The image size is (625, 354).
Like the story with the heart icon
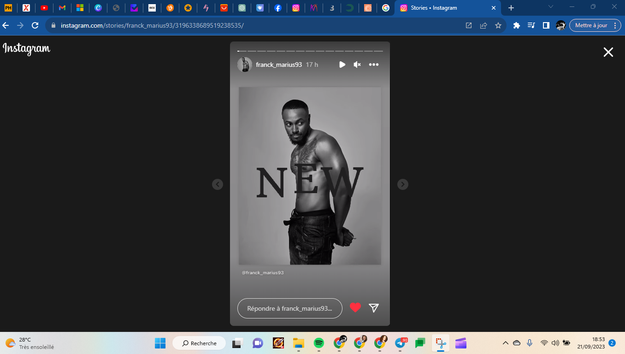[x=355, y=307]
